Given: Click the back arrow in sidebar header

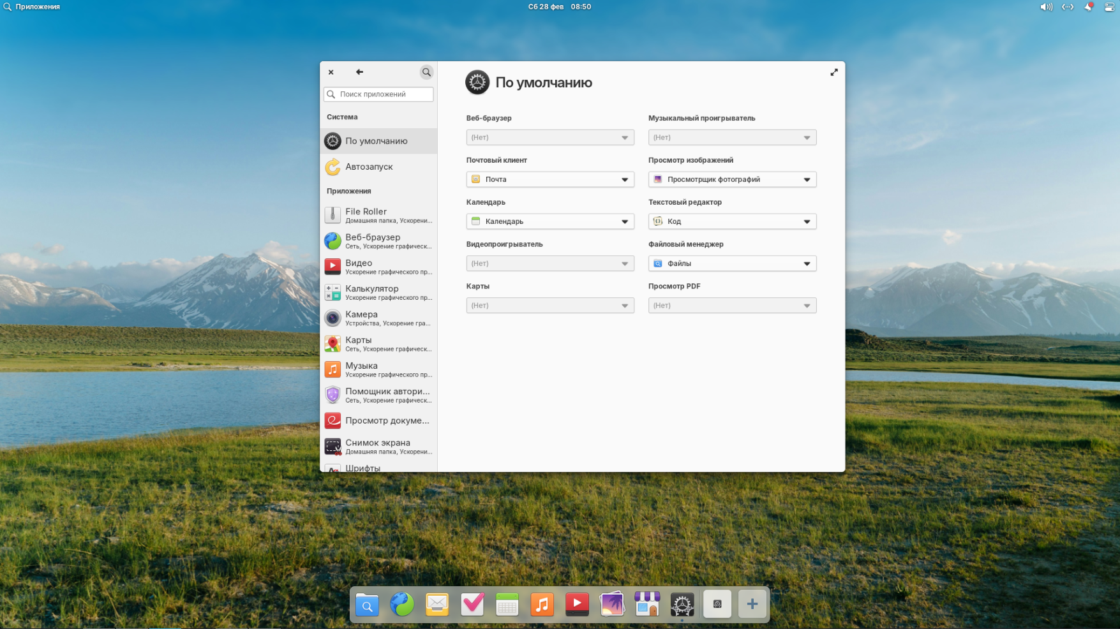Looking at the screenshot, I should click(359, 72).
